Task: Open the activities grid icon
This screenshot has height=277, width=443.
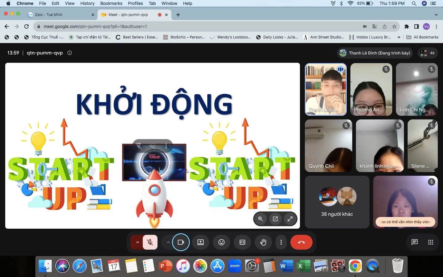Action: pos(431,242)
